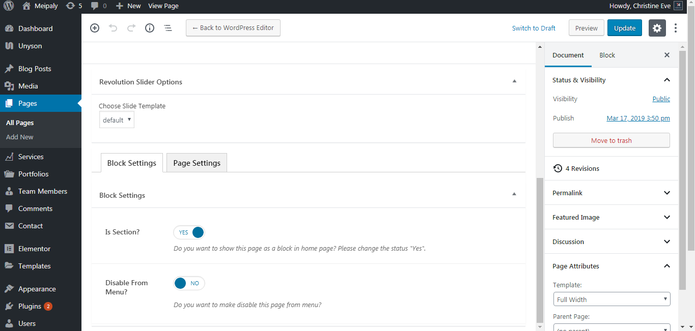This screenshot has width=695, height=331.
Task: Click the main editor vertical scrollbar
Action: 540,249
